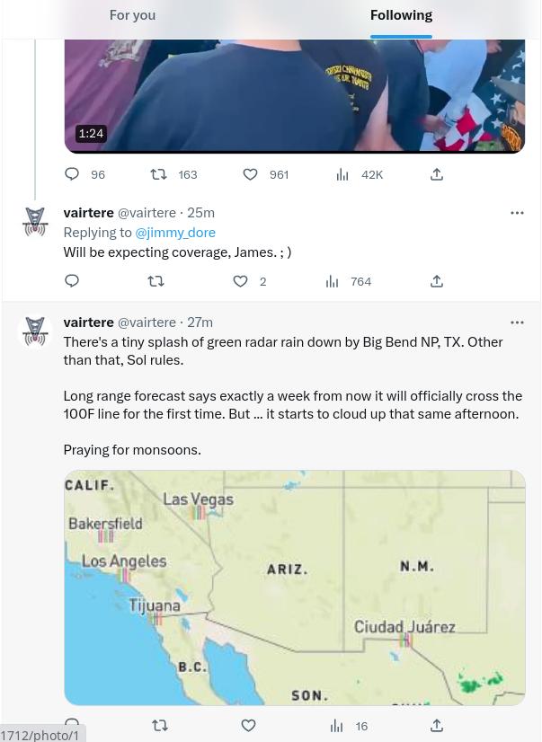View the 764 views analytics icon
Image resolution: width=542 pixels, height=742 pixels.
[x=333, y=281]
